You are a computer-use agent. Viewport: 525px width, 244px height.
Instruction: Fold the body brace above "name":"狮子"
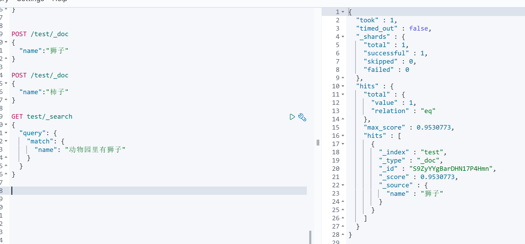[6, 42]
